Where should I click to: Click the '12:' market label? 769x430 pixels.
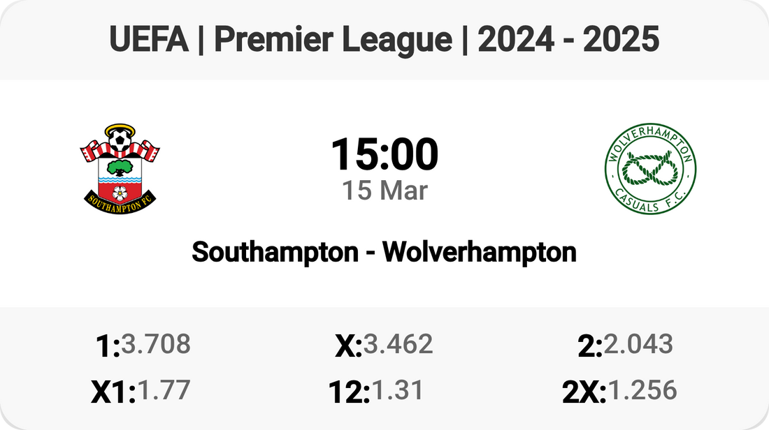(x=349, y=392)
